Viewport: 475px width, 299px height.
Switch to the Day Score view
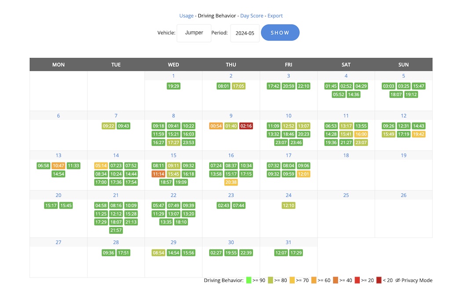[x=252, y=16]
